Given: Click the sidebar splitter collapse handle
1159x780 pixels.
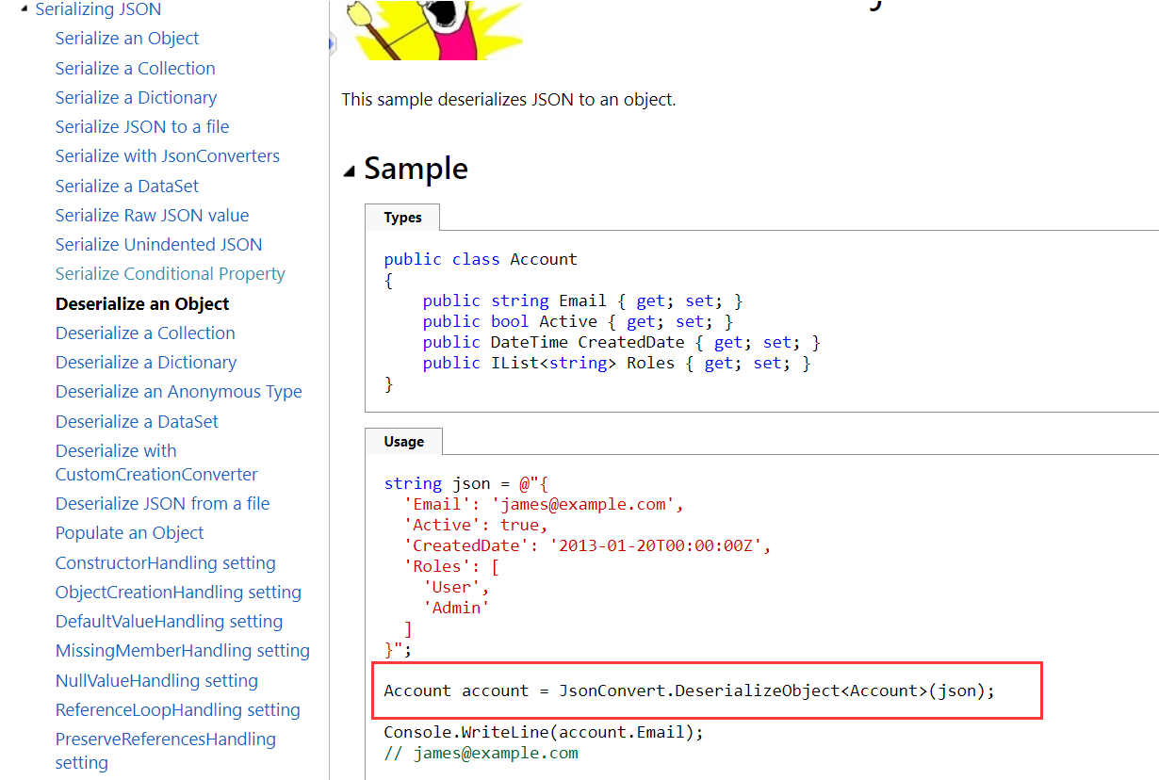Looking at the screenshot, I should click(x=332, y=42).
